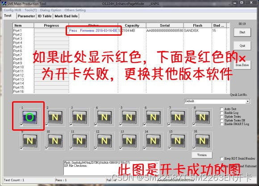The height and width of the screenshot is (186, 259).
Task: Click the port 8 N status icon
Action: (202, 117)
